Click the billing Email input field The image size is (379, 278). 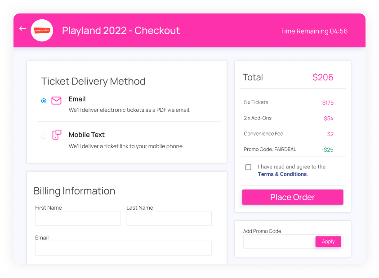[x=123, y=248]
